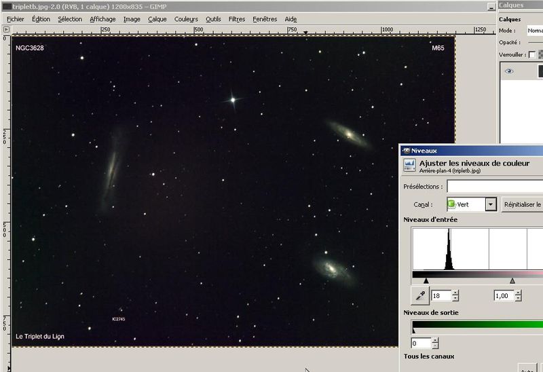Click the gamma midpoint slider triangle
This screenshot has height=372, width=543.
pos(512,280)
